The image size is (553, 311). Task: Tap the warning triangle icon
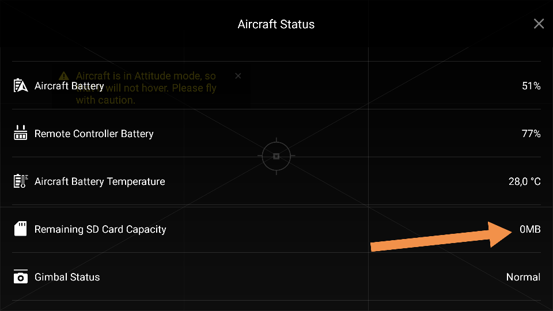64,76
